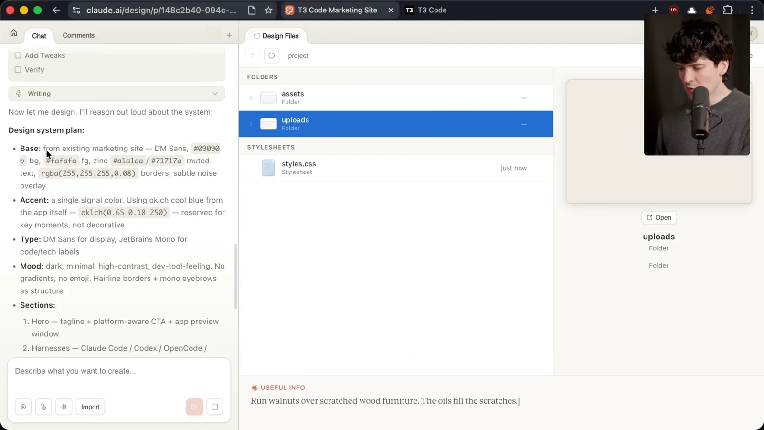This screenshot has height=430, width=764.
Task: Select the Design Files tab
Action: click(x=276, y=36)
